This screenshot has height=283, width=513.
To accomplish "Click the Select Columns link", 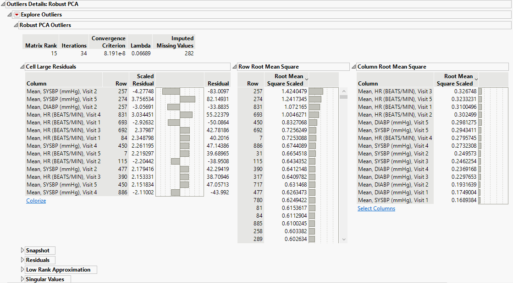I will click(376, 208).
